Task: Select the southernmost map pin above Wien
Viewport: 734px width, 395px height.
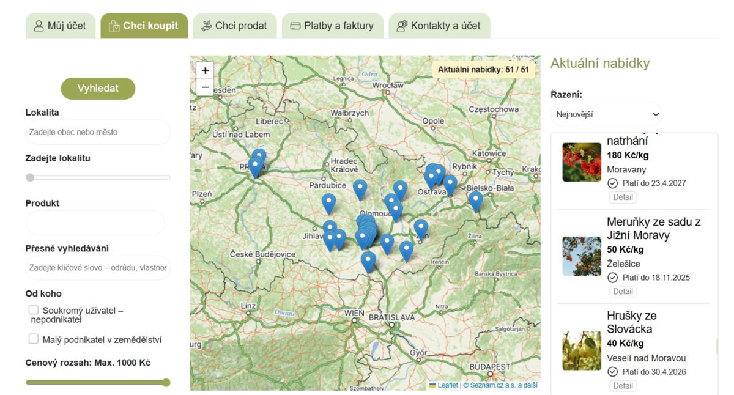Action: [x=368, y=260]
